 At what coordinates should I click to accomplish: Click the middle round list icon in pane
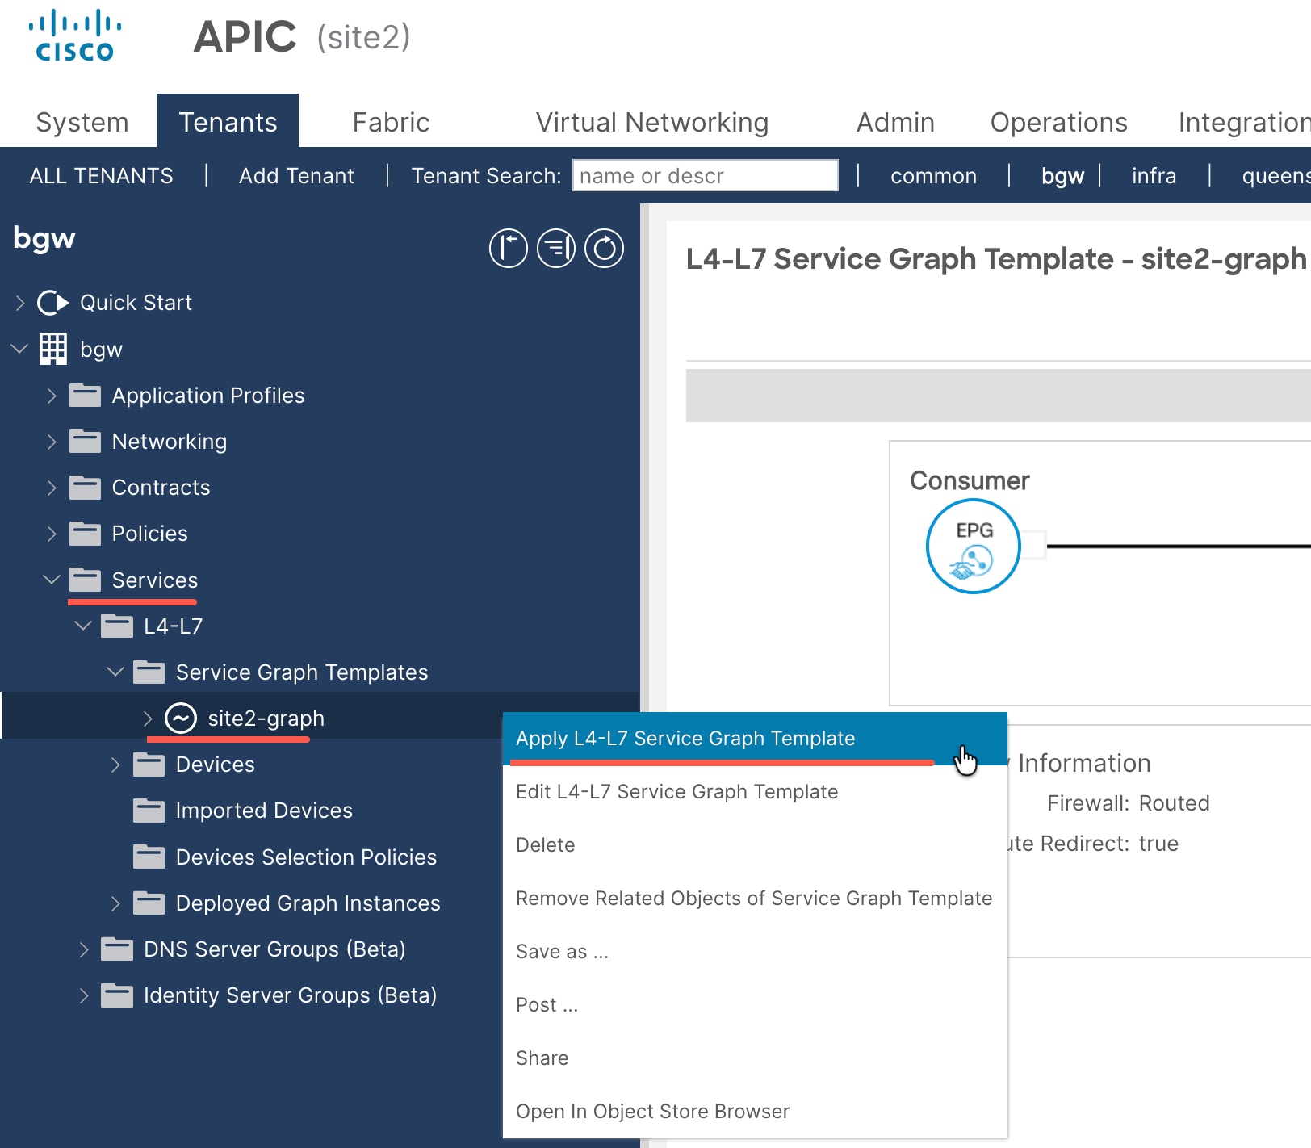tap(556, 248)
